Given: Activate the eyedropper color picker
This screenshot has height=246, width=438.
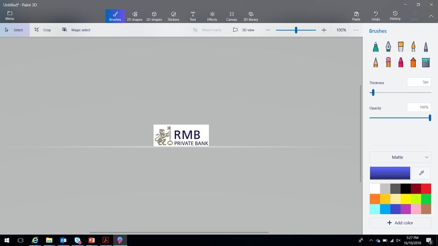Looking at the screenshot, I should 421,173.
